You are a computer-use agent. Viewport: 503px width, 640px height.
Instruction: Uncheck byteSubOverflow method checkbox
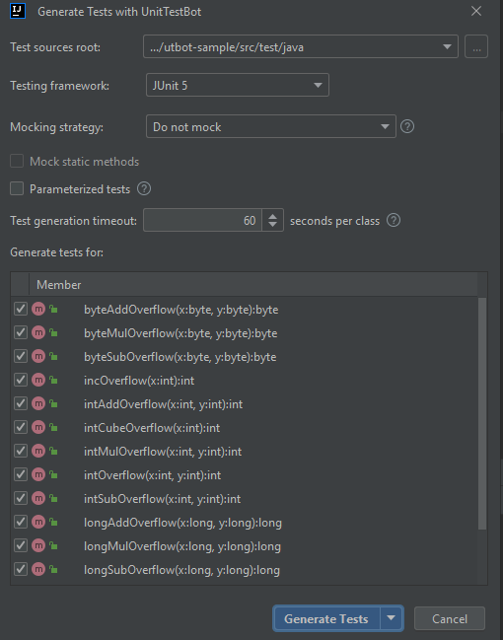point(21,356)
